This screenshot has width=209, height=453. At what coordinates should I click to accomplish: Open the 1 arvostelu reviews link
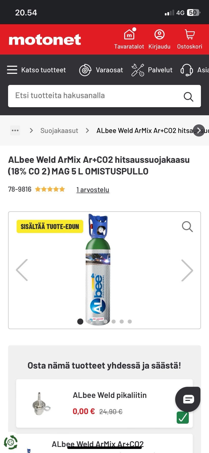click(x=93, y=190)
